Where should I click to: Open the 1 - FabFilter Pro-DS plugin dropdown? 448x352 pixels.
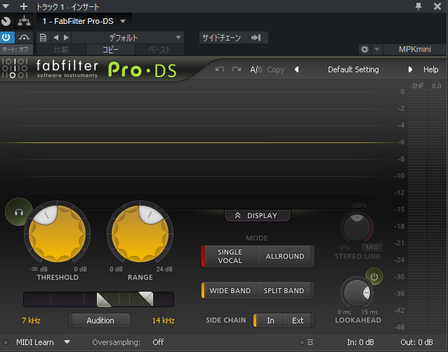point(84,21)
